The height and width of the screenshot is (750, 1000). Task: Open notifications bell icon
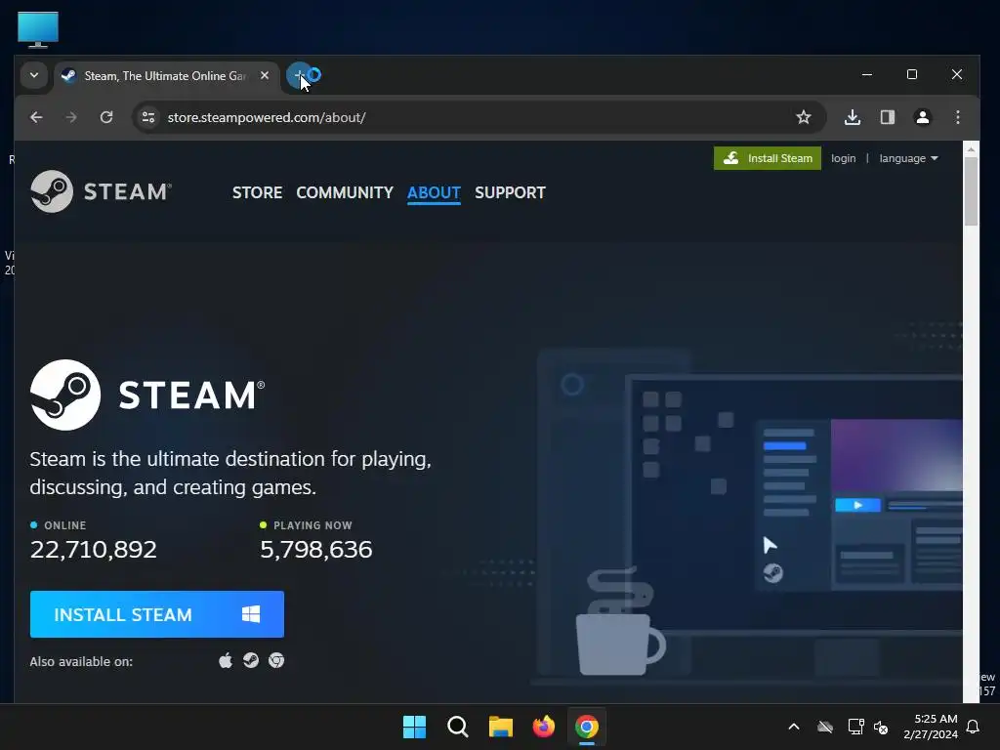pyautogui.click(x=974, y=727)
